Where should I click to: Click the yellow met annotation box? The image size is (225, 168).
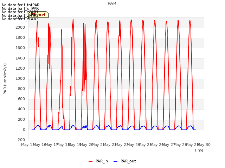click(38, 15)
